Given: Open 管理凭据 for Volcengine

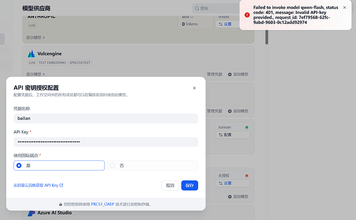Looking at the screenshot, I should [214, 74].
